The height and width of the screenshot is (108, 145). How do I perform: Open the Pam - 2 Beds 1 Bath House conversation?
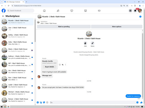(17, 79)
